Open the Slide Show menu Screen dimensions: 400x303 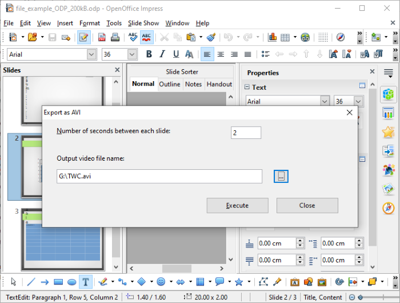pos(143,23)
